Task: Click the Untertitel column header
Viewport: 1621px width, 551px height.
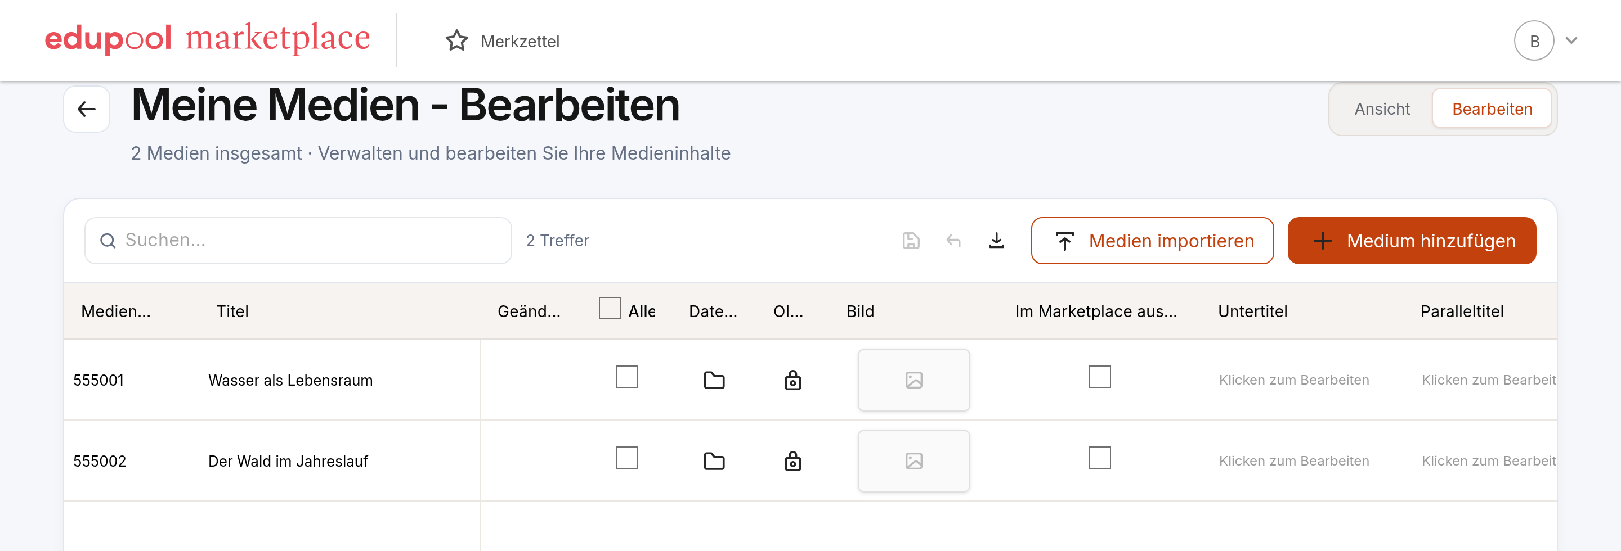Action: [x=1252, y=311]
